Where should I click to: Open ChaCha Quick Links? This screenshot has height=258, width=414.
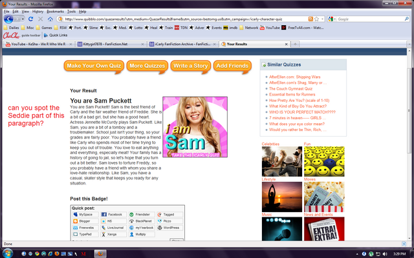56,35
